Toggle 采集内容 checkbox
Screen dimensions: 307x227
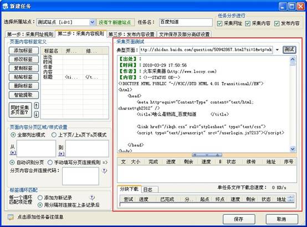coord(248,23)
